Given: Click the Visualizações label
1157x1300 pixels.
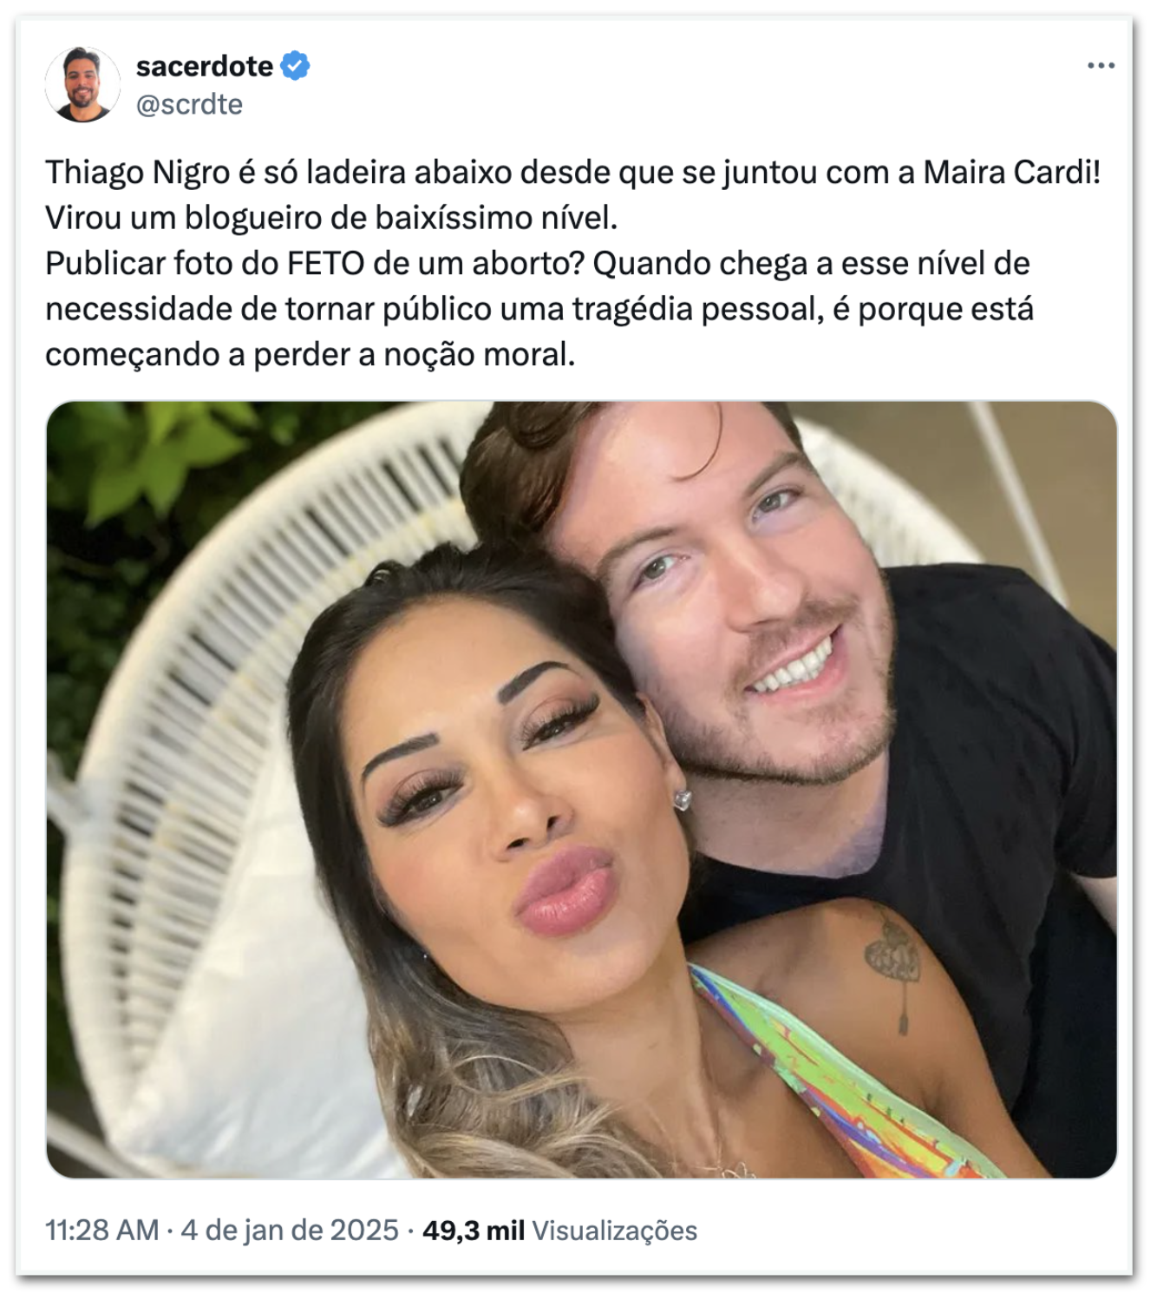Looking at the screenshot, I should [615, 1231].
